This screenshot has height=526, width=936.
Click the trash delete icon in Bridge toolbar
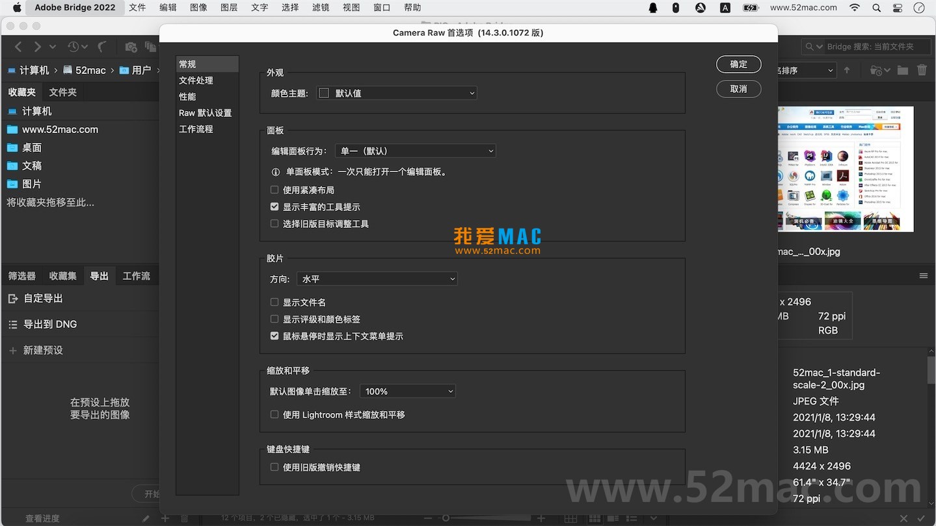pyautogui.click(x=922, y=70)
